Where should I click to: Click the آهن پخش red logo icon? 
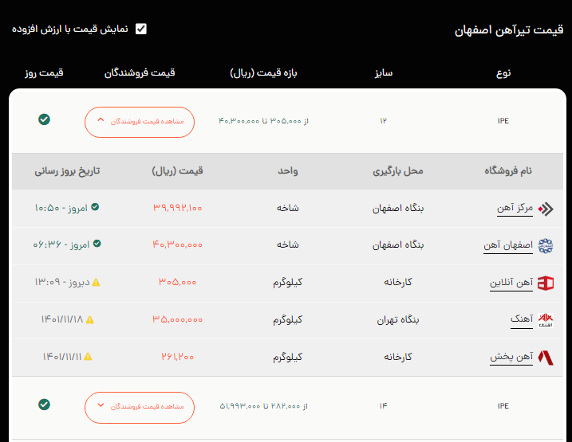click(x=546, y=358)
